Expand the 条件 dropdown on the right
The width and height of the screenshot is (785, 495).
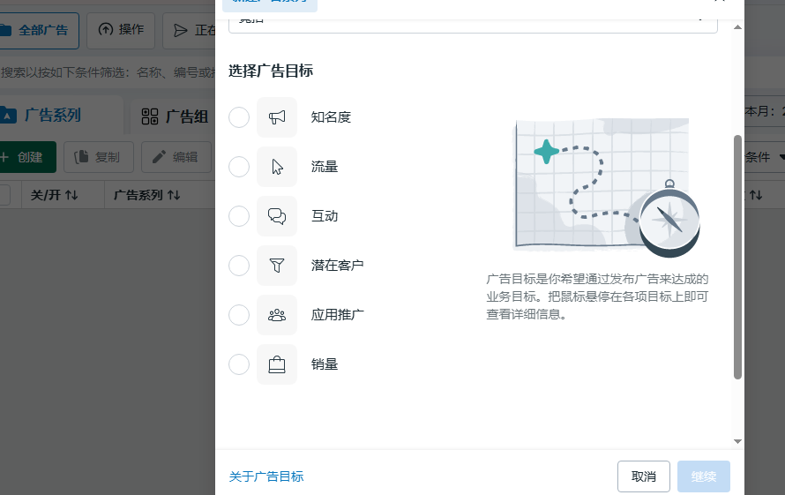click(x=764, y=157)
